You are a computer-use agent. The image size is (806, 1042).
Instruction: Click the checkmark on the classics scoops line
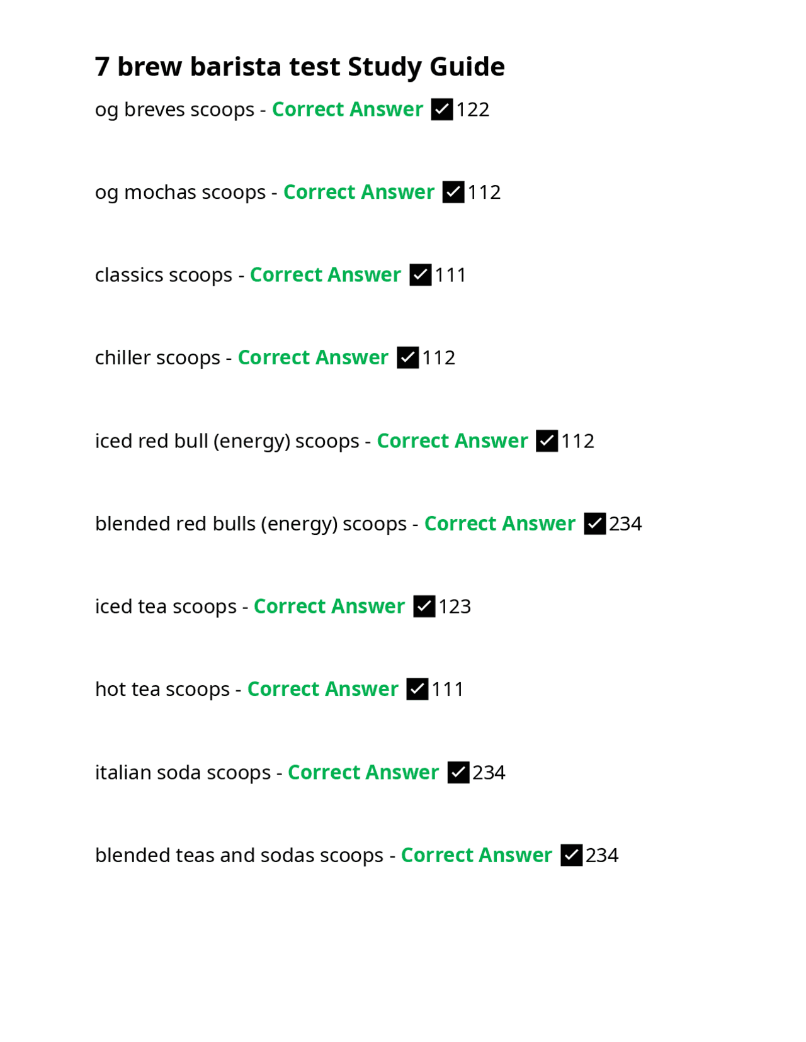click(420, 275)
